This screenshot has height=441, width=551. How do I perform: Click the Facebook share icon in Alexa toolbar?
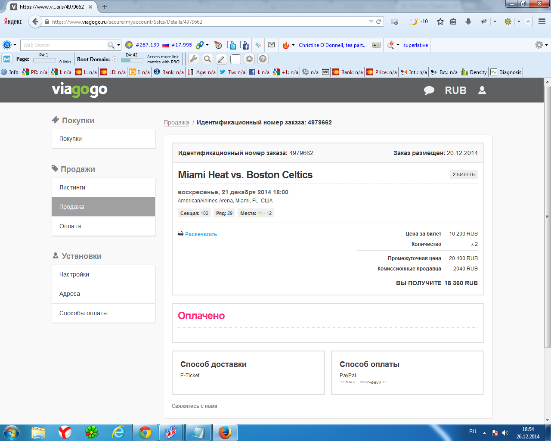[x=244, y=45]
